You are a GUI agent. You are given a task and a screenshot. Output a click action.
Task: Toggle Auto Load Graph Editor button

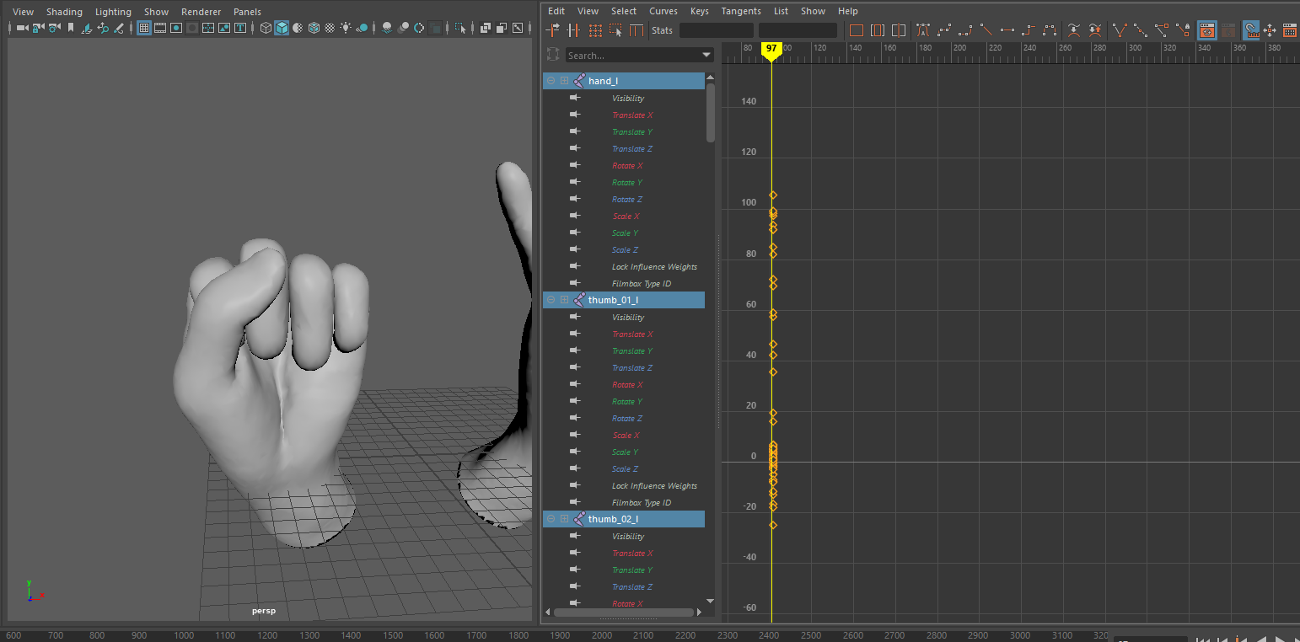1207,30
